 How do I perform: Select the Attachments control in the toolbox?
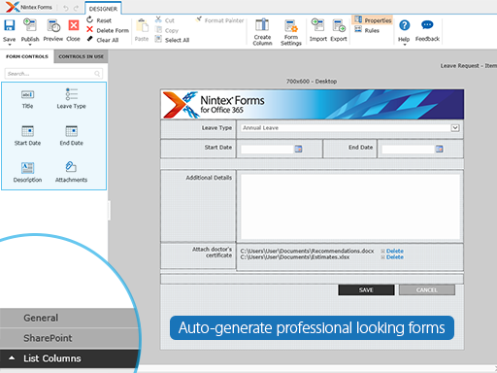click(x=71, y=172)
